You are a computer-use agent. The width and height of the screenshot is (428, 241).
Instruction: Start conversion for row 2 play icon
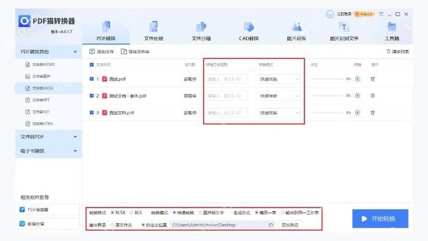pos(358,96)
